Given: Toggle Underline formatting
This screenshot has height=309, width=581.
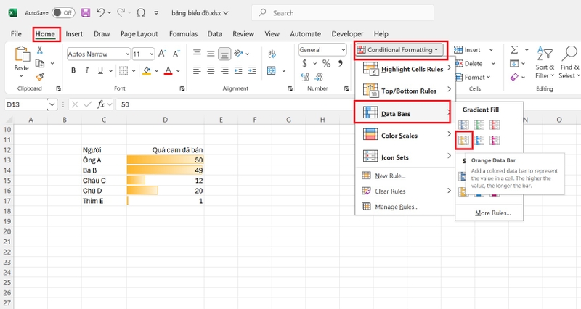Looking at the screenshot, I should click(x=100, y=70).
